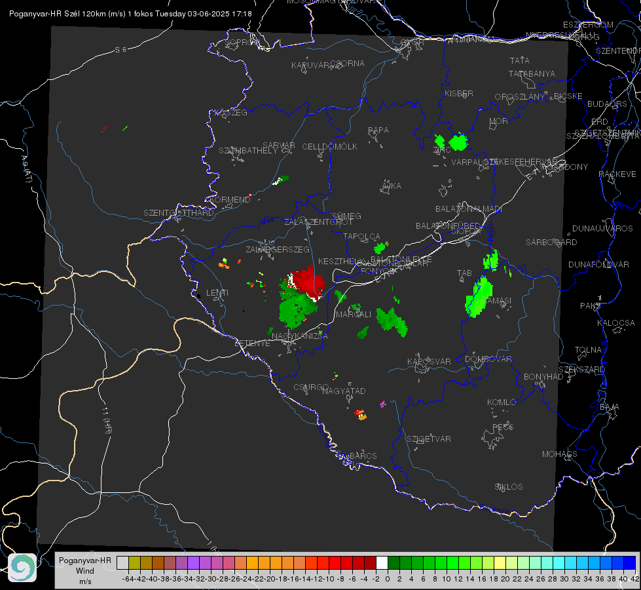Click the 'Wind' label in the legend

(x=85, y=571)
